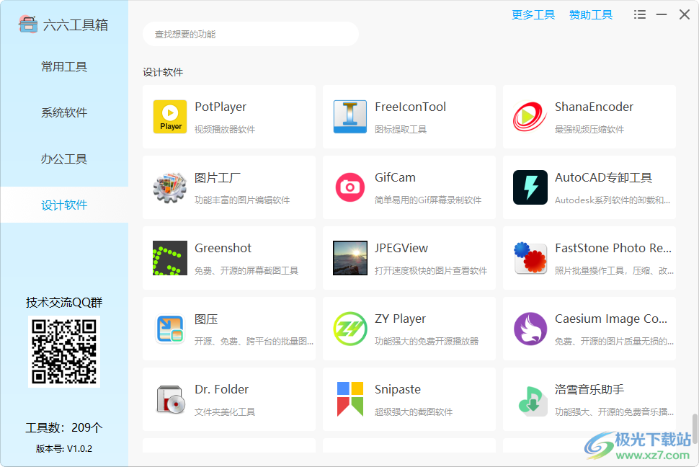Switch to 办公工具 sidebar tab

coord(64,159)
